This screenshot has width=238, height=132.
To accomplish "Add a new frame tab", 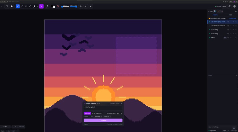I will [x=18, y=131].
